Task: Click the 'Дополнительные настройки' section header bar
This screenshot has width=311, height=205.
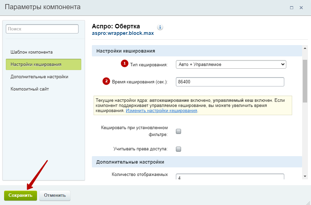Action: [x=197, y=162]
